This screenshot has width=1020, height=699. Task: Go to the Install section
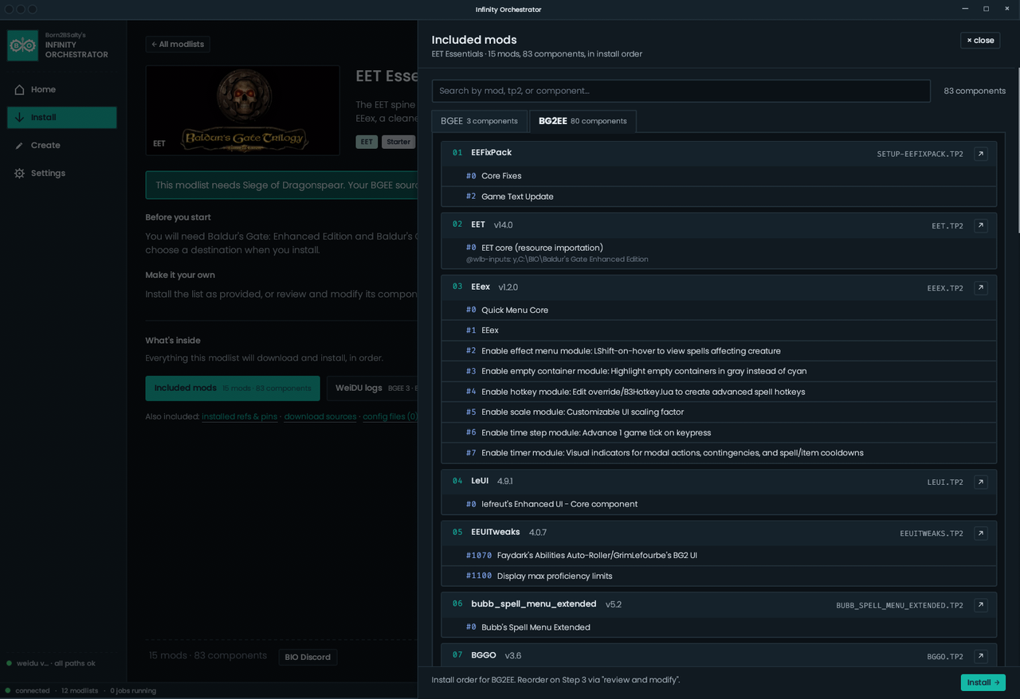62,117
